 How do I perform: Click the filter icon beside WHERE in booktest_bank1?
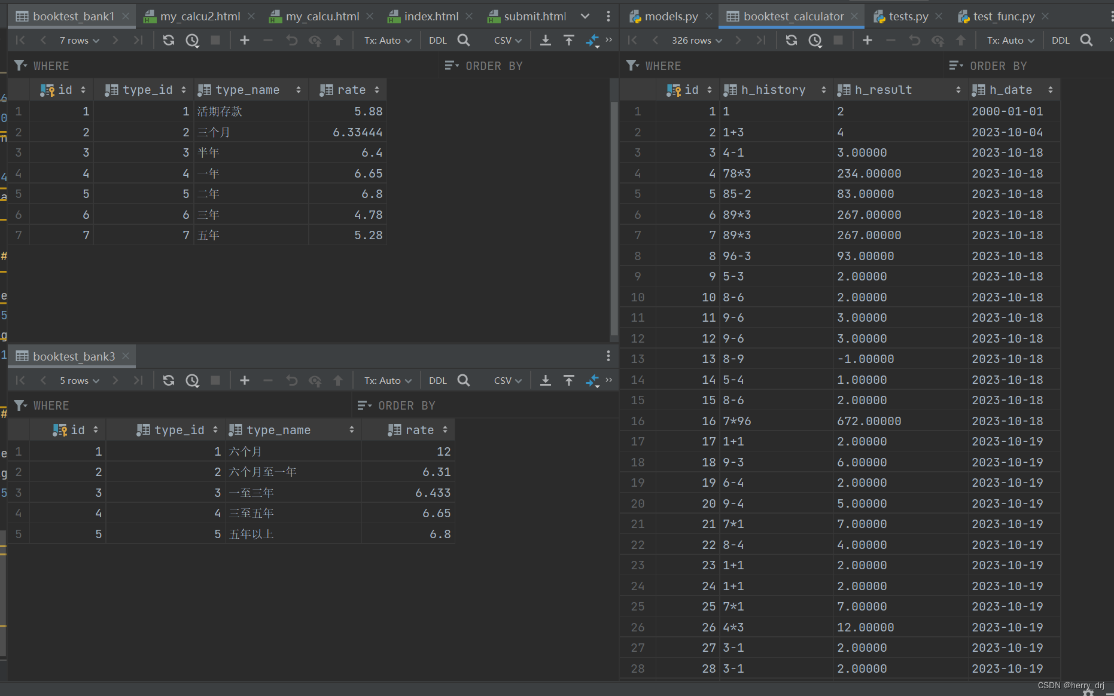coord(20,65)
